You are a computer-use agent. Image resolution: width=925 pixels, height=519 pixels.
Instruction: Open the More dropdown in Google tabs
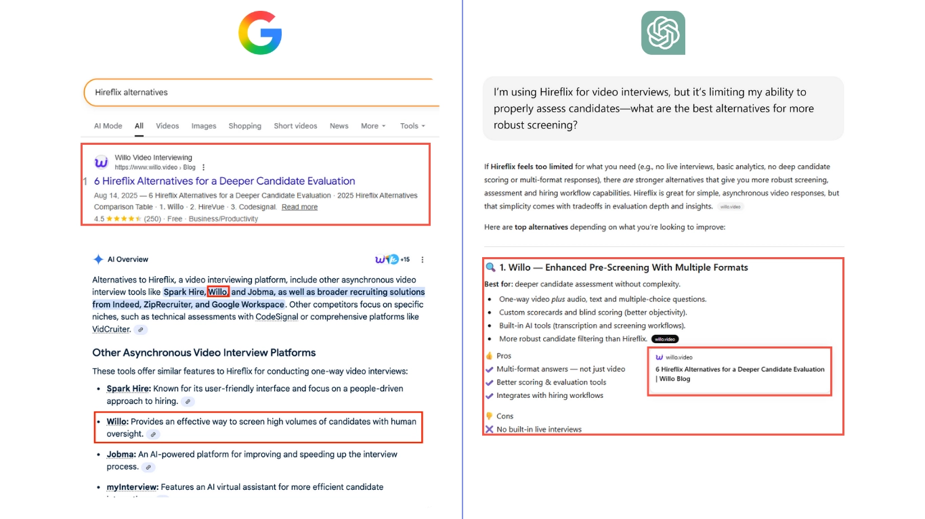tap(373, 126)
